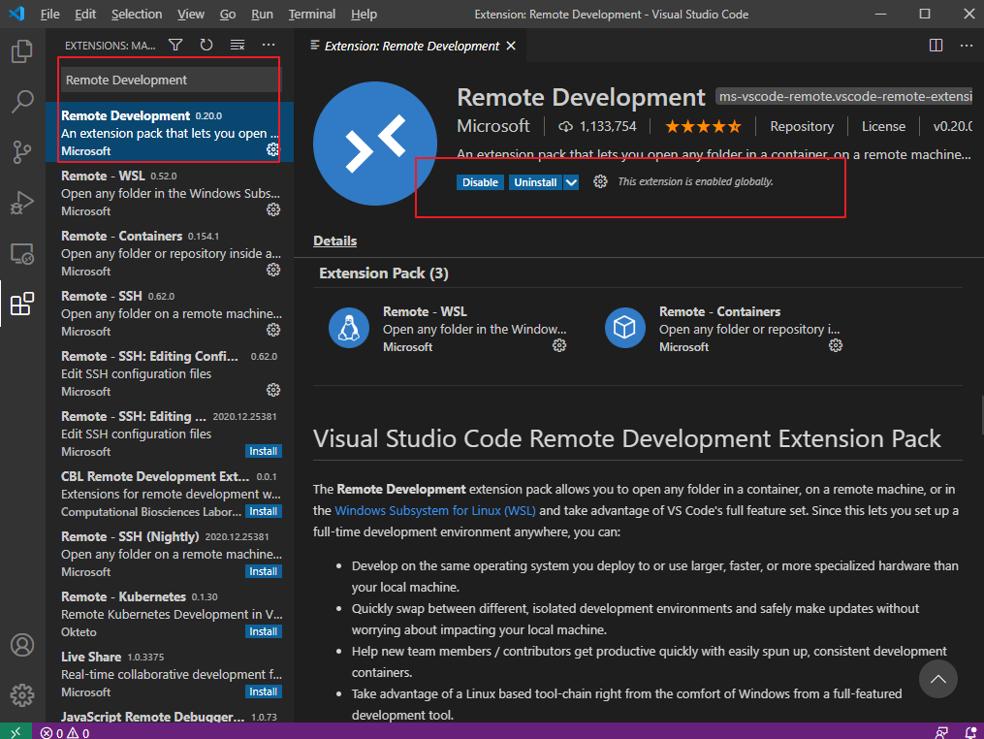
Task: Click the Microsoft publisher name in header
Action: click(x=493, y=125)
